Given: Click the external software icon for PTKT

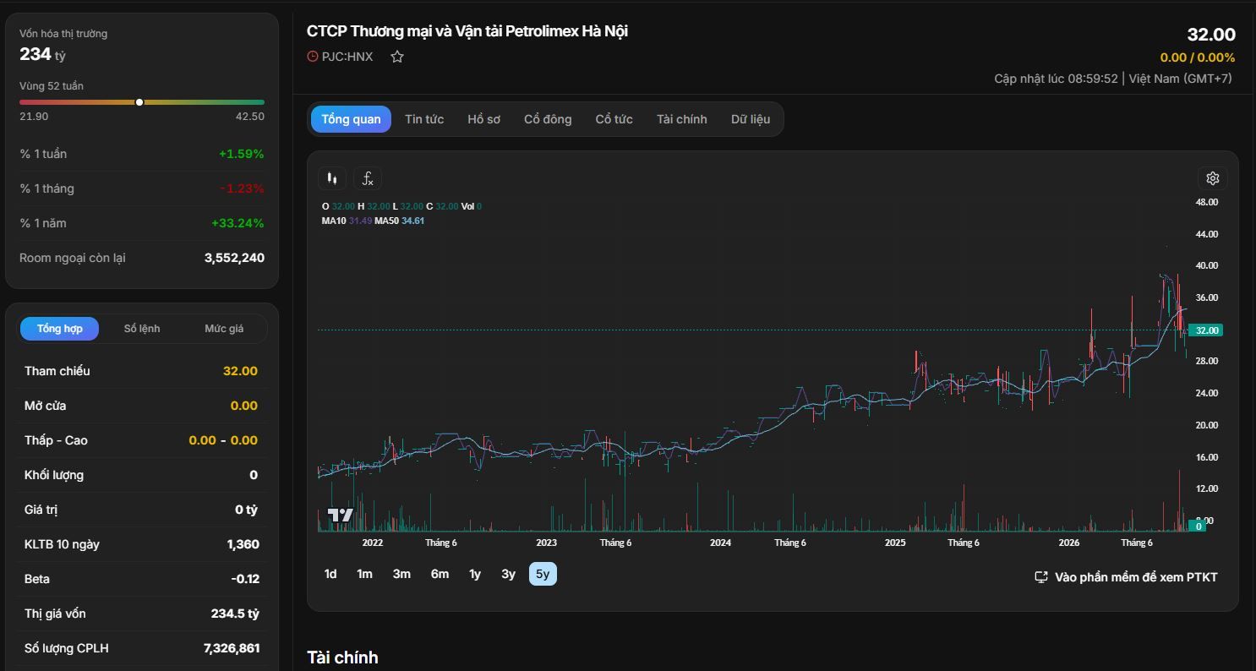Looking at the screenshot, I should 1041,577.
